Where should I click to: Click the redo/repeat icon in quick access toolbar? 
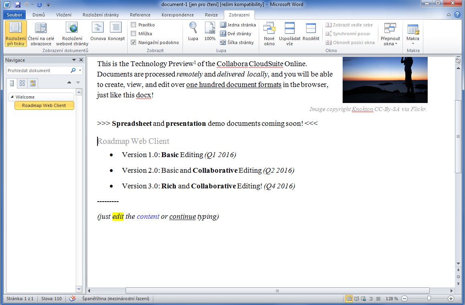(39, 5)
